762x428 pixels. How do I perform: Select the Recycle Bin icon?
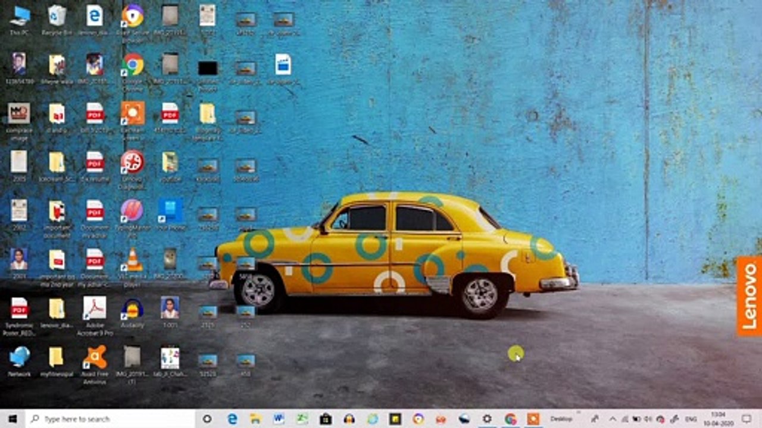57,20
